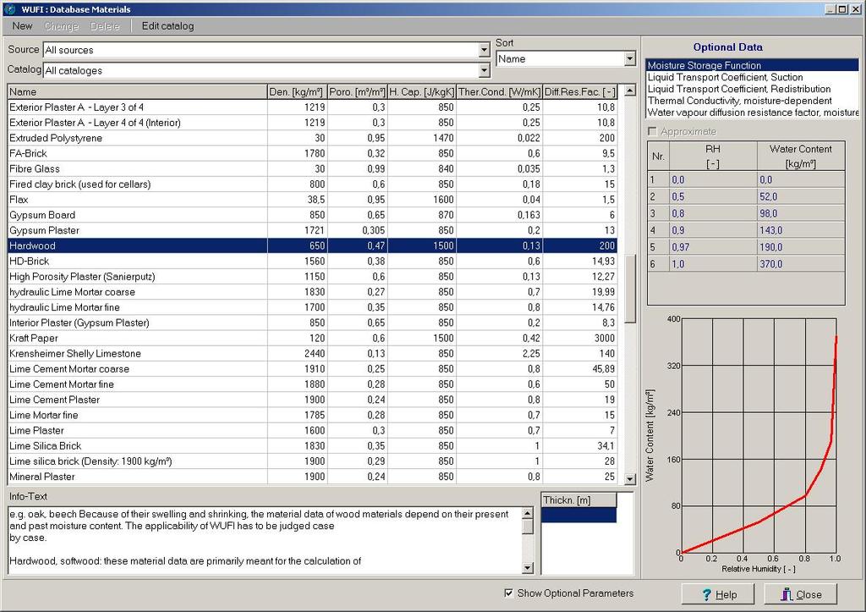Select the Flax material row
The height and width of the screenshot is (612, 866).
(x=313, y=200)
